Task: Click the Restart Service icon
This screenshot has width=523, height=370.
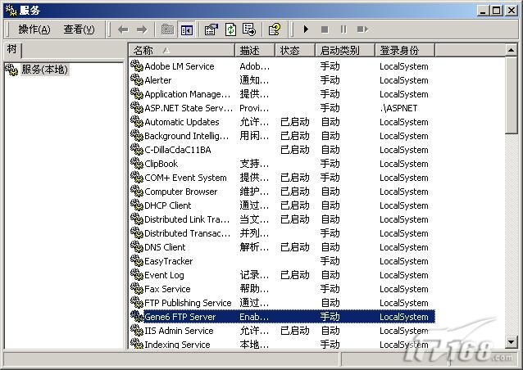Action: point(362,29)
